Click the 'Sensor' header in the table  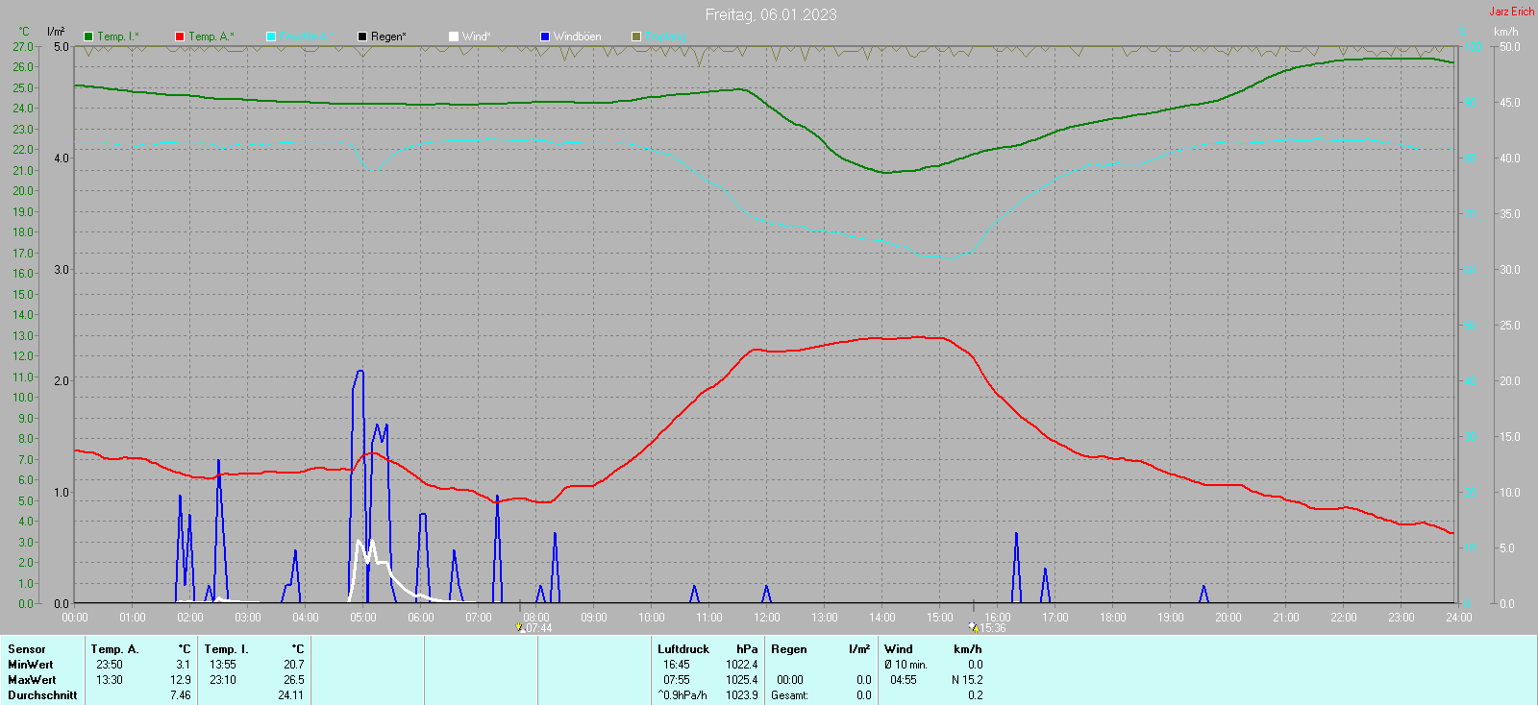coord(27,649)
